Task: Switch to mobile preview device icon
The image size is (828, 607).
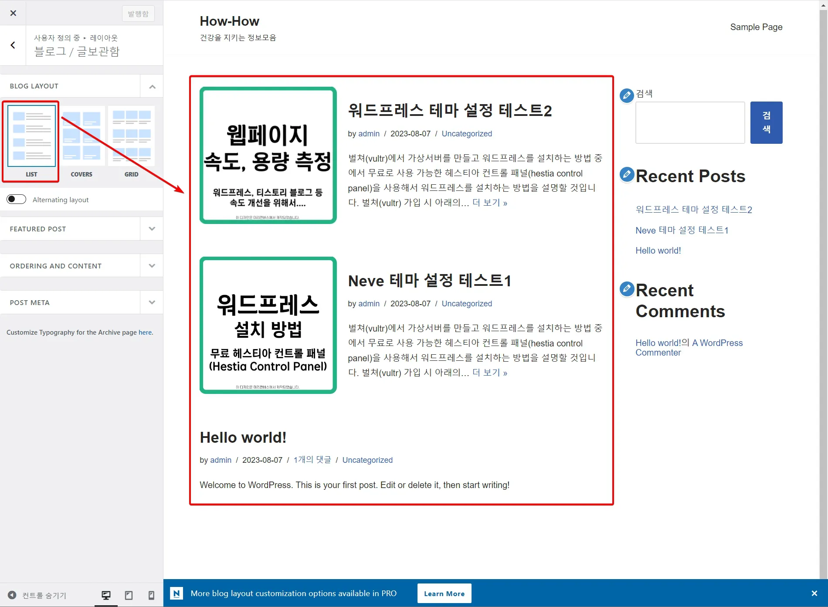Action: [x=151, y=595]
